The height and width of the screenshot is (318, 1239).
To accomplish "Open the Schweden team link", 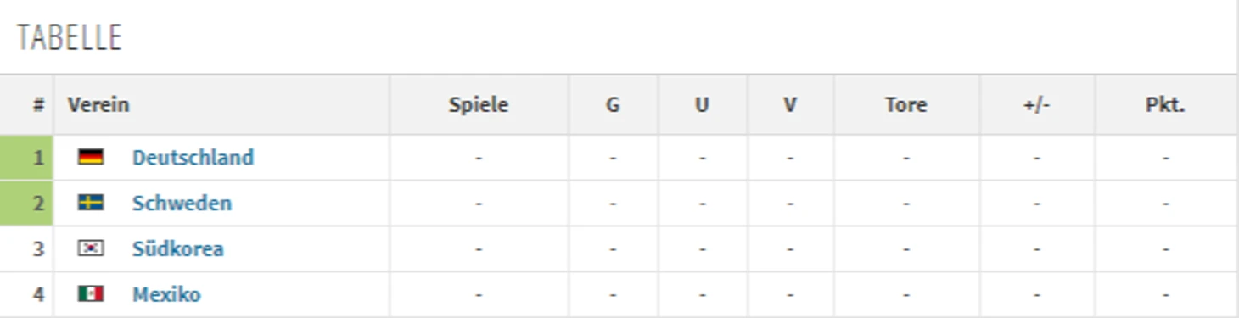I will tap(182, 203).
